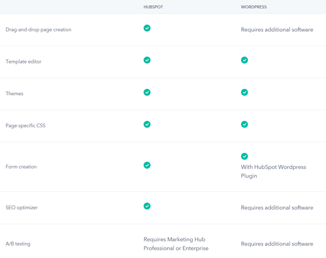Click HubSpot checkmark for Drag-and-drop page creation
The image size is (326, 258).
click(147, 28)
